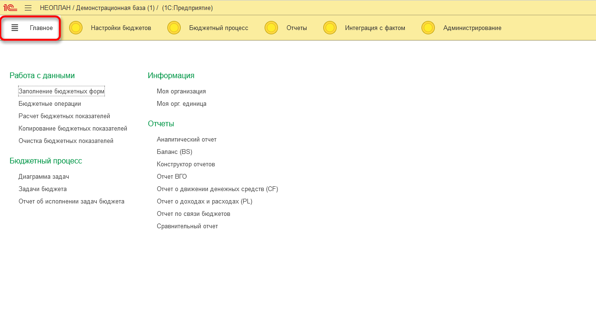Screen dimensions: 596x325
Task: Open Бюджетные операции
Action: coord(50,103)
